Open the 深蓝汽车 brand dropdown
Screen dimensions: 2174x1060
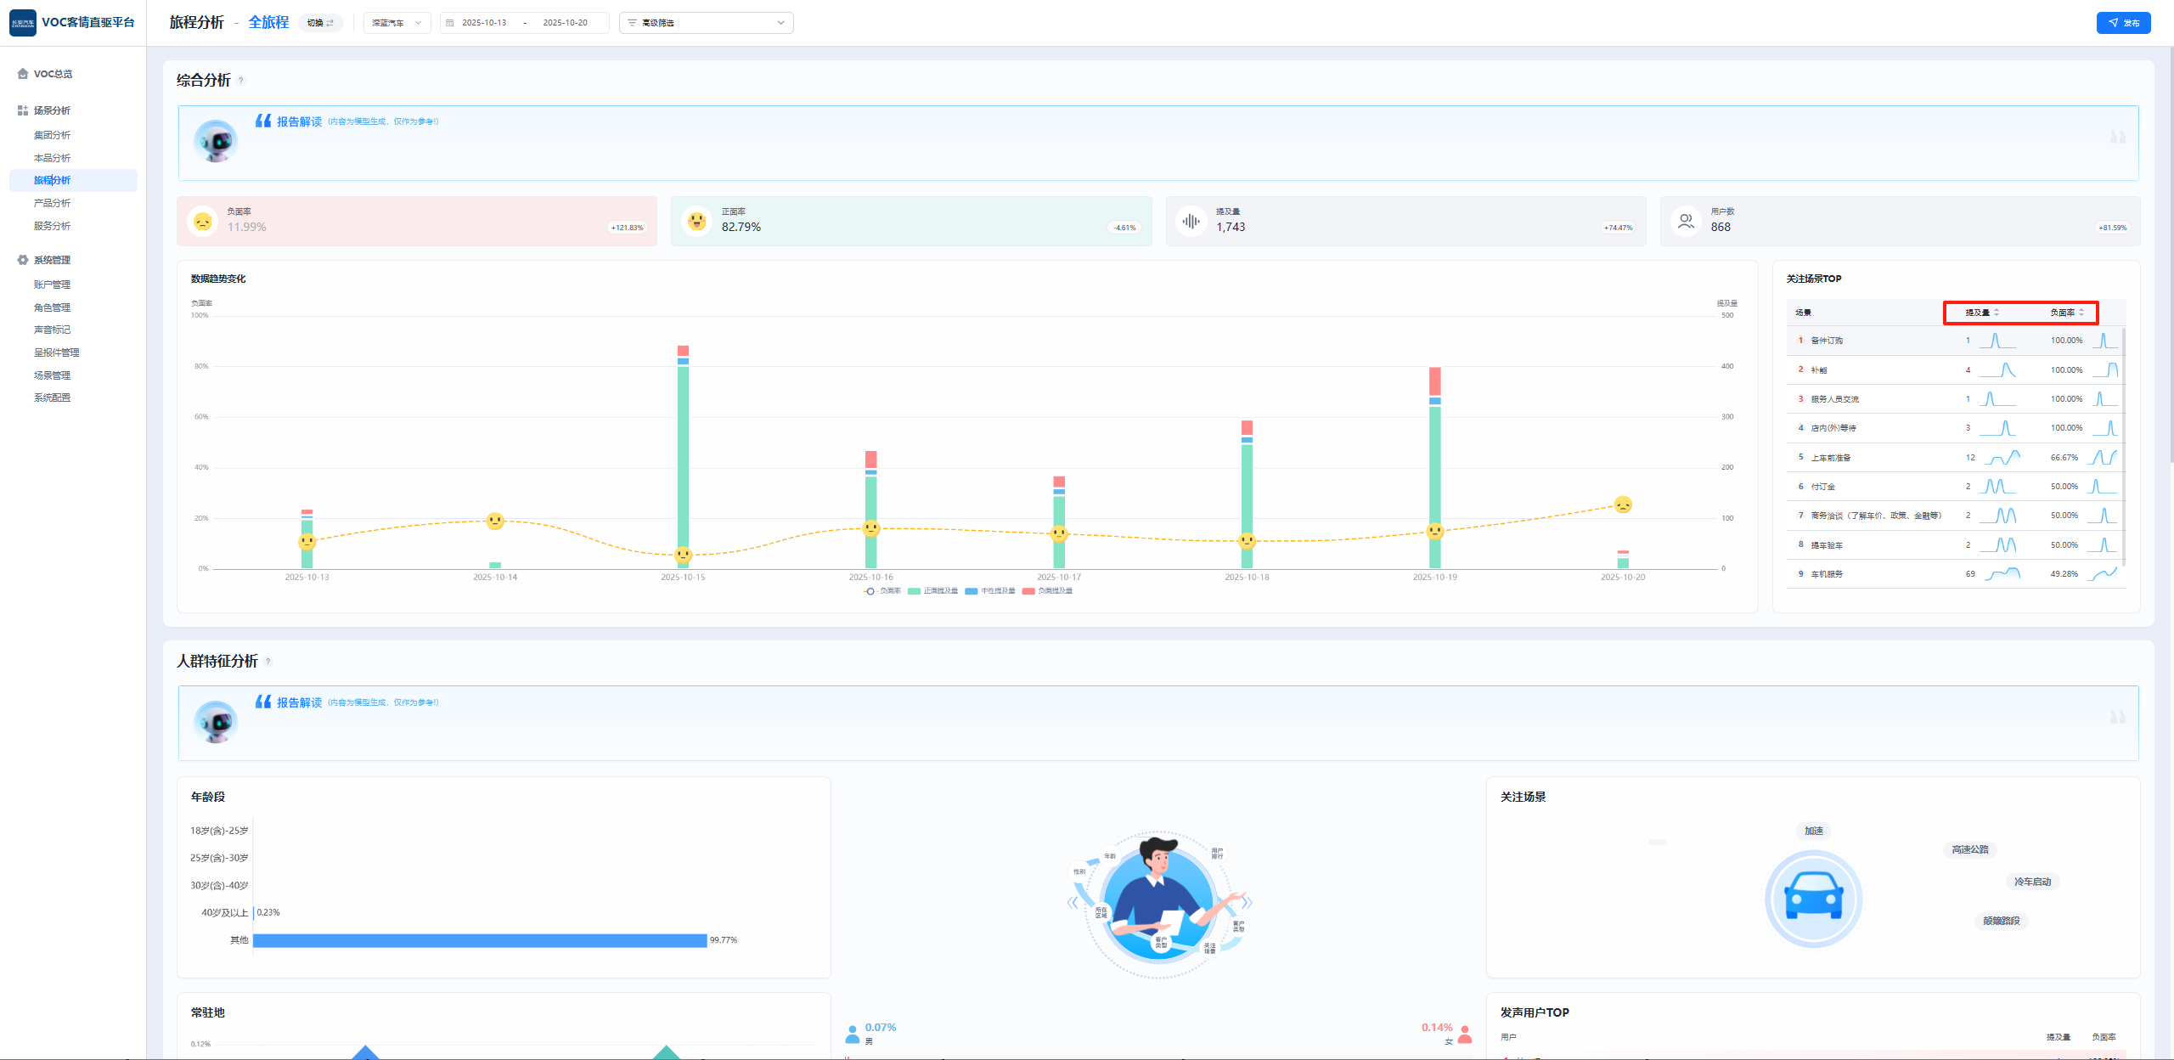397,23
